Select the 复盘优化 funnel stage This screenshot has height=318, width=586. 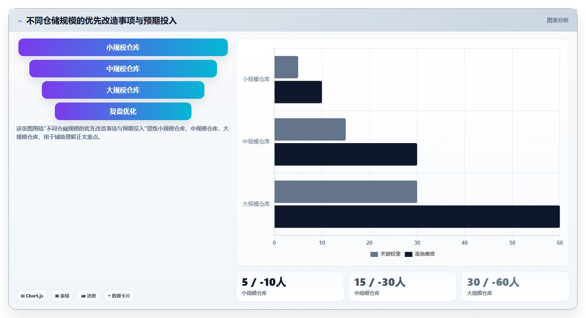coord(123,111)
